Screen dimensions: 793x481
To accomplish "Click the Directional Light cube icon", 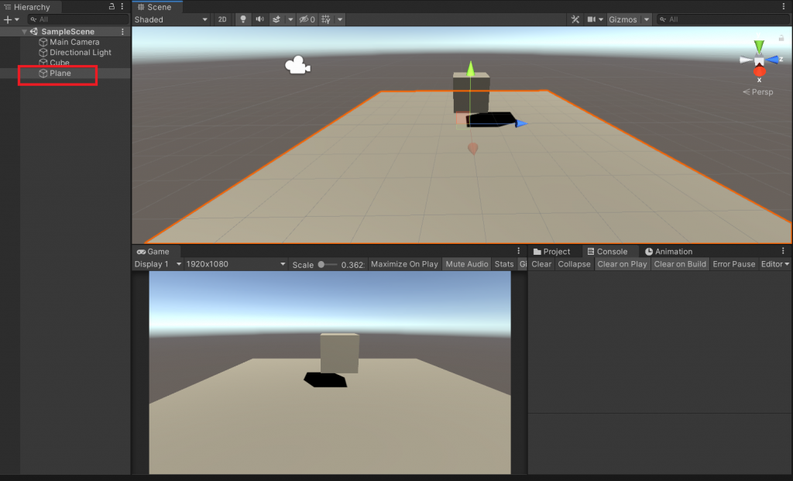I will [x=43, y=52].
